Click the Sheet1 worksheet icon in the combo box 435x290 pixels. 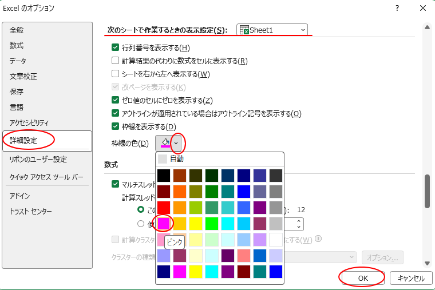coord(244,30)
